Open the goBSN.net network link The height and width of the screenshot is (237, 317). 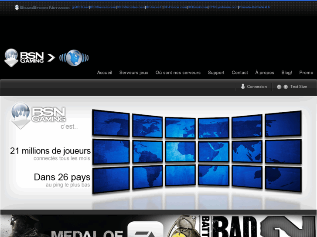80,7
